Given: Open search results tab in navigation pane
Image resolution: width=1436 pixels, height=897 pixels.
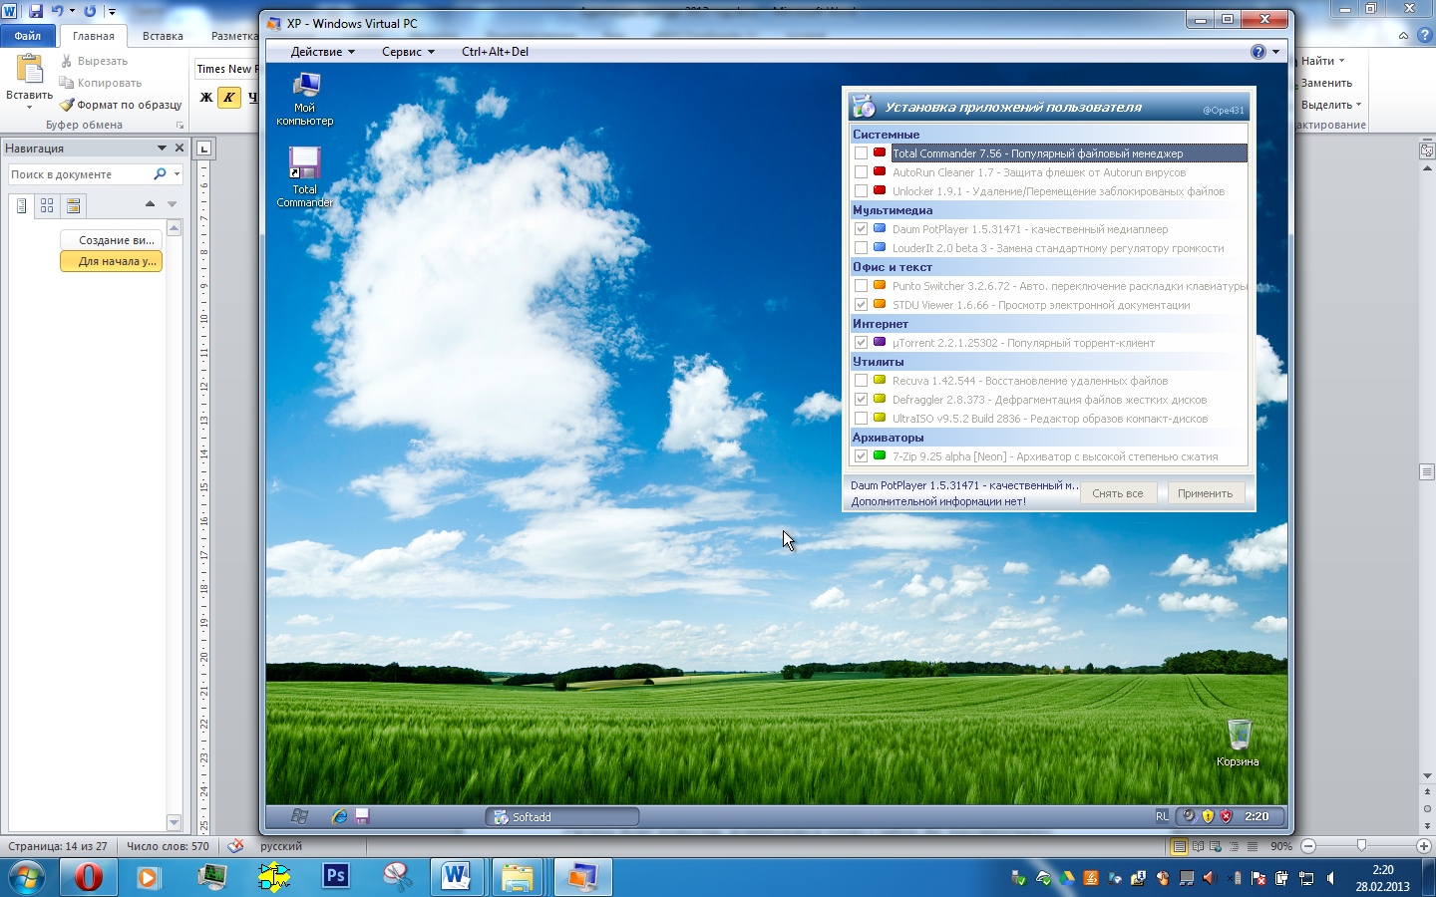Looking at the screenshot, I should 73,205.
